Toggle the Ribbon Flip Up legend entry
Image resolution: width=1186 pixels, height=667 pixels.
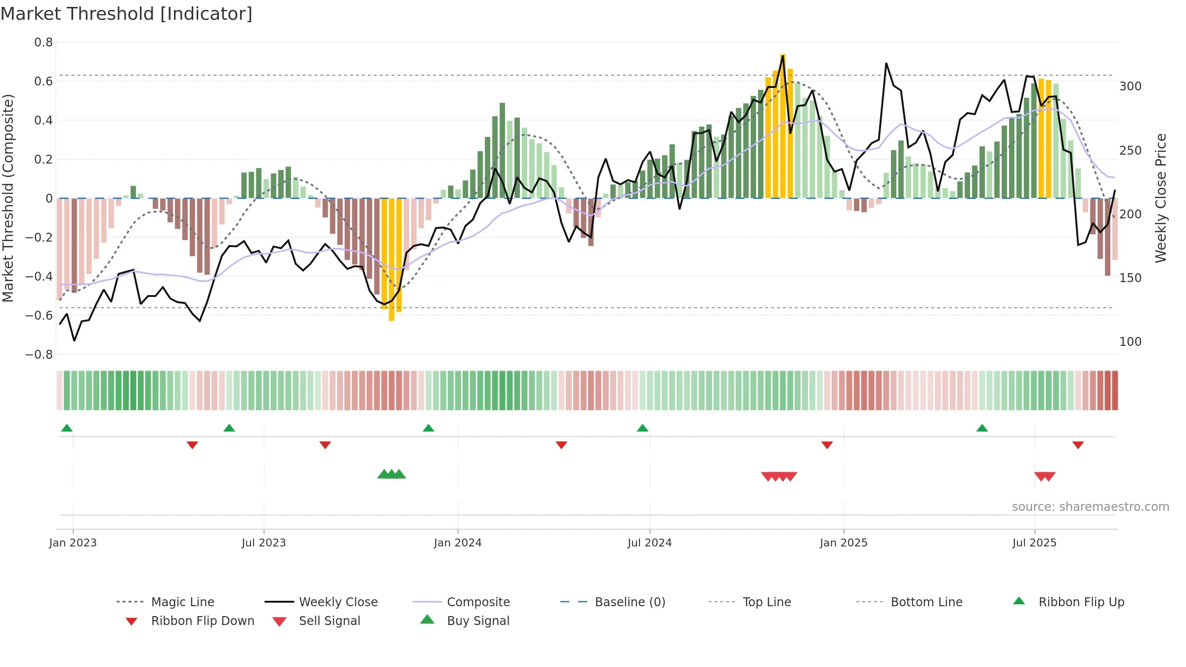pyautogui.click(x=1068, y=602)
